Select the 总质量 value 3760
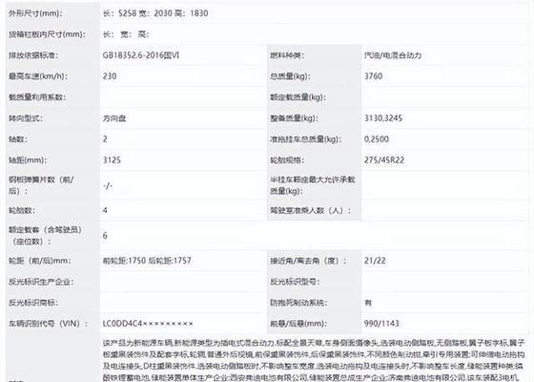 [x=373, y=76]
